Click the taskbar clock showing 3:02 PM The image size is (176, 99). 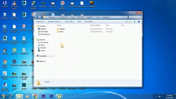[169, 97]
